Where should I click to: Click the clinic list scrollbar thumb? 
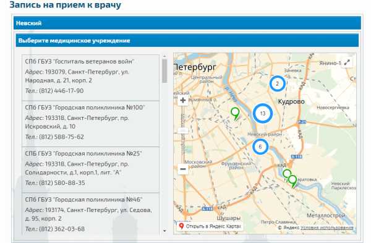164,71
